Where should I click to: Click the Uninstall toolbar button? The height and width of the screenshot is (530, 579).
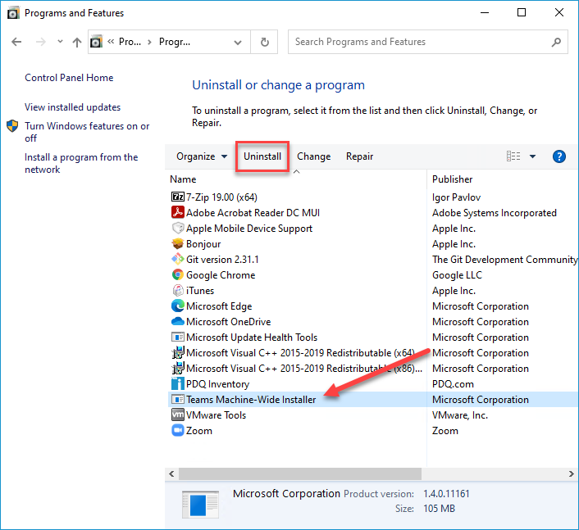click(262, 156)
